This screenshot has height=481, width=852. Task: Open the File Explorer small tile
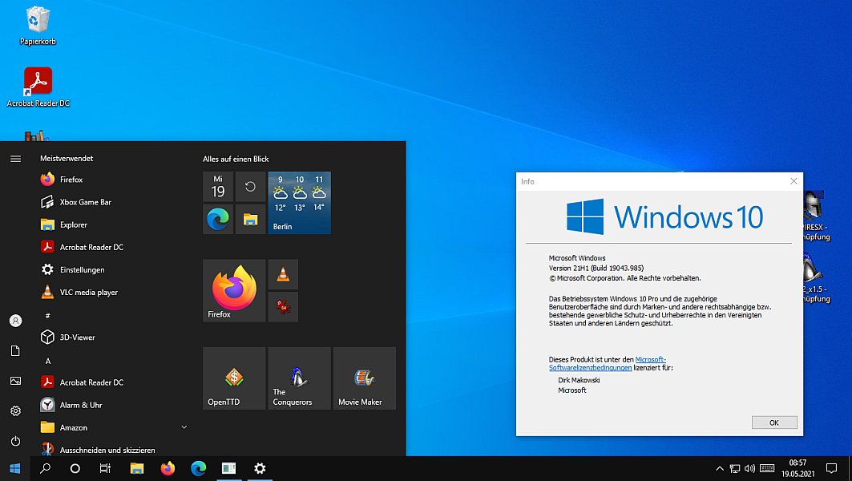[x=251, y=219]
